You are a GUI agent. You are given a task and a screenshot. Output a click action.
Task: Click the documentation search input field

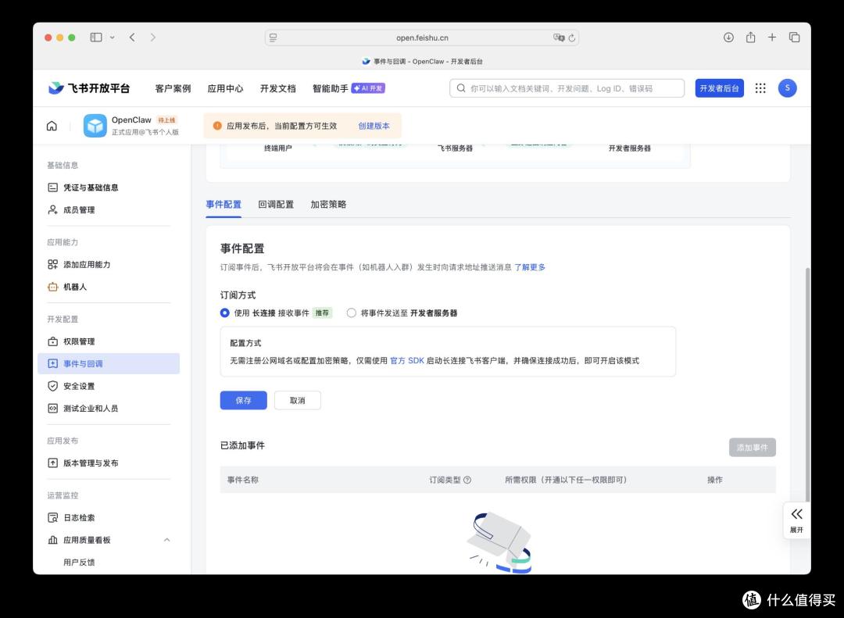567,88
